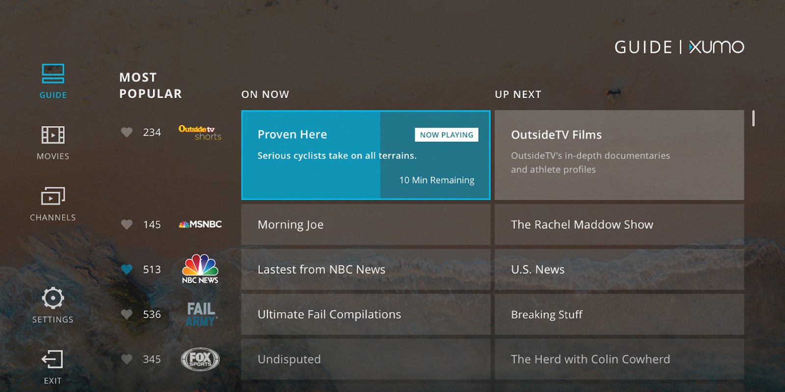This screenshot has height=392, width=785.
Task: Select The Rachel Maddow Show
Action: [x=619, y=224]
